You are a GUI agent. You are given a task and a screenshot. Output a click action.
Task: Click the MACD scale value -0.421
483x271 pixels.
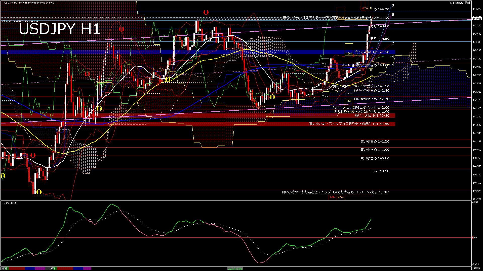475,264
